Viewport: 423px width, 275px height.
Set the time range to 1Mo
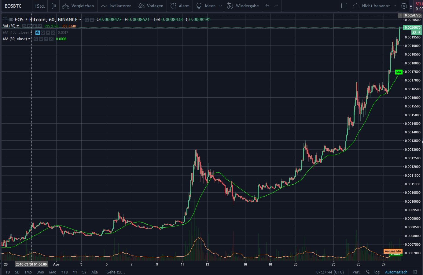(x=28, y=272)
